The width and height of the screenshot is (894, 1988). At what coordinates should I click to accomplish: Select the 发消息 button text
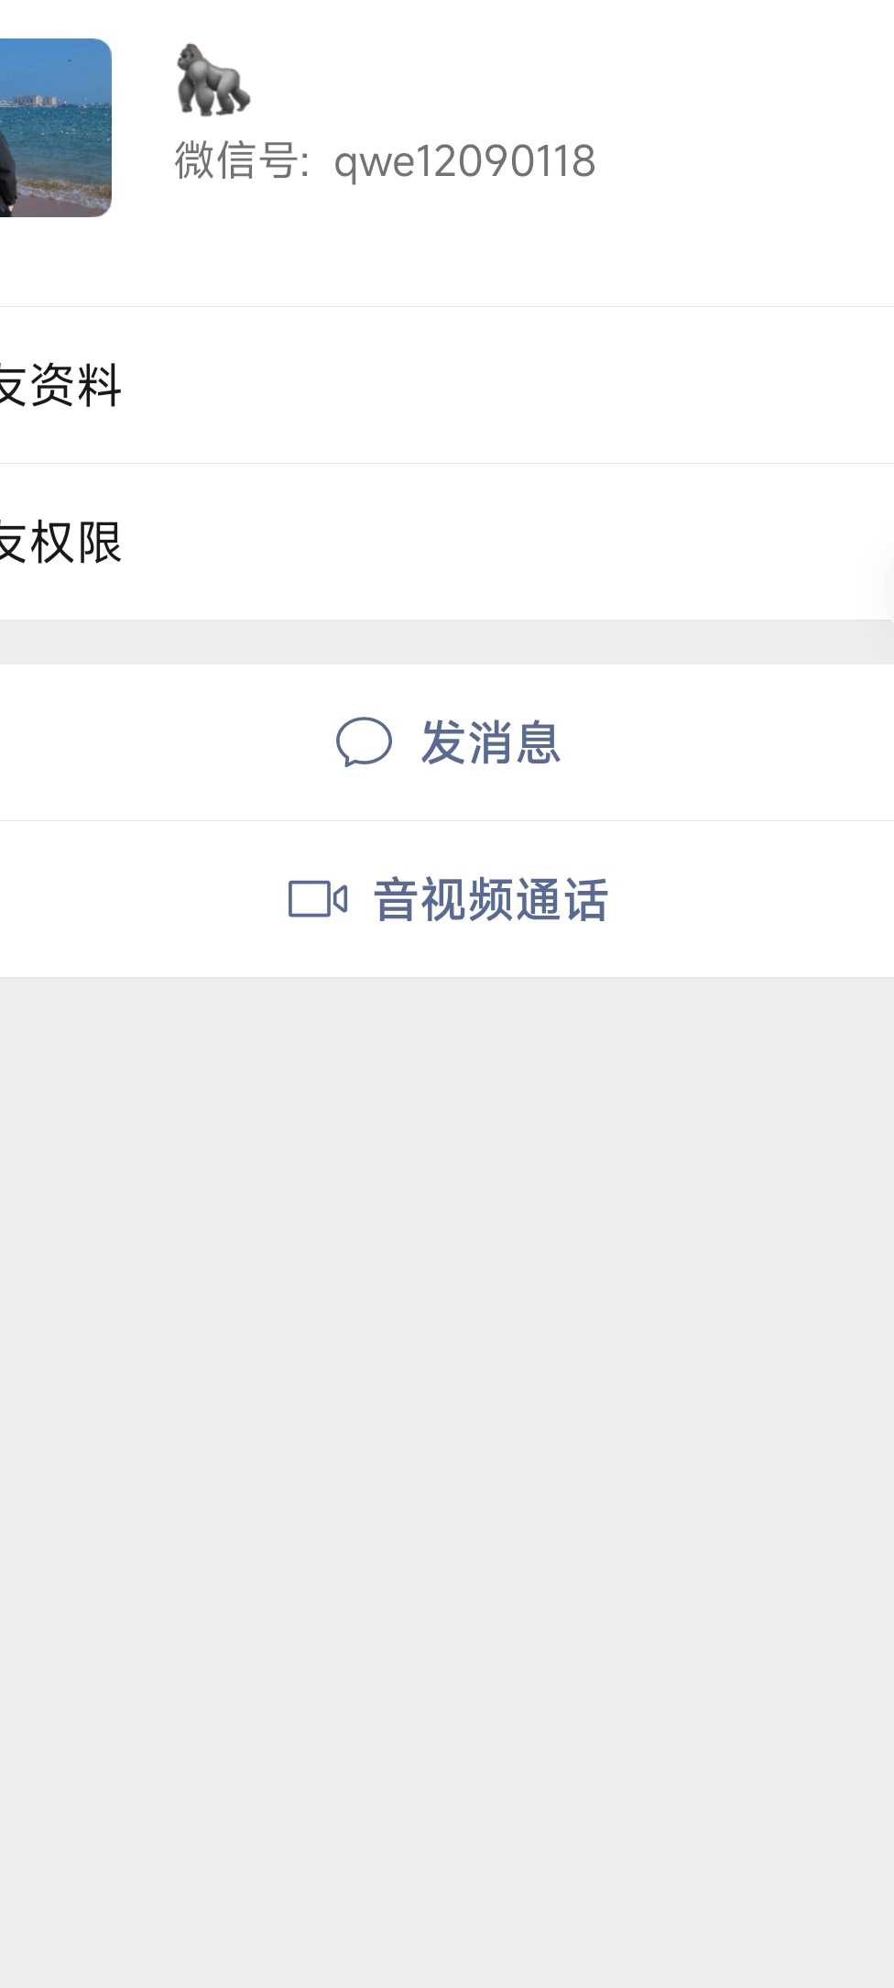pyautogui.click(x=491, y=742)
